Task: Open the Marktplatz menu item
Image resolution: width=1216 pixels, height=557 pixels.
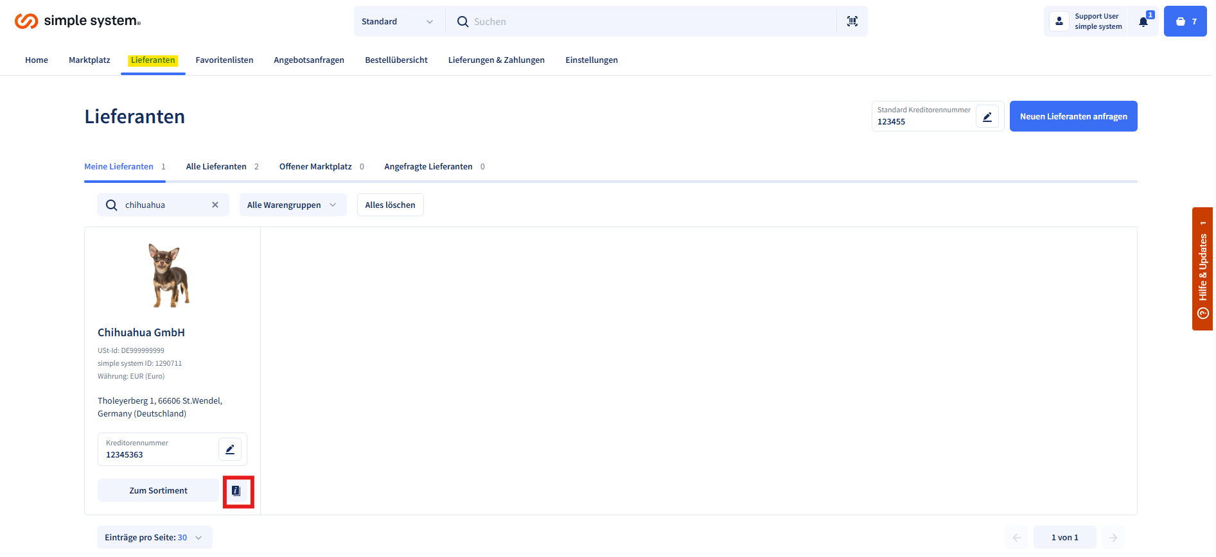Action: [89, 60]
